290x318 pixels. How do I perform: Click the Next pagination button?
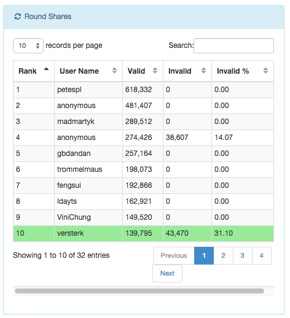click(x=167, y=273)
